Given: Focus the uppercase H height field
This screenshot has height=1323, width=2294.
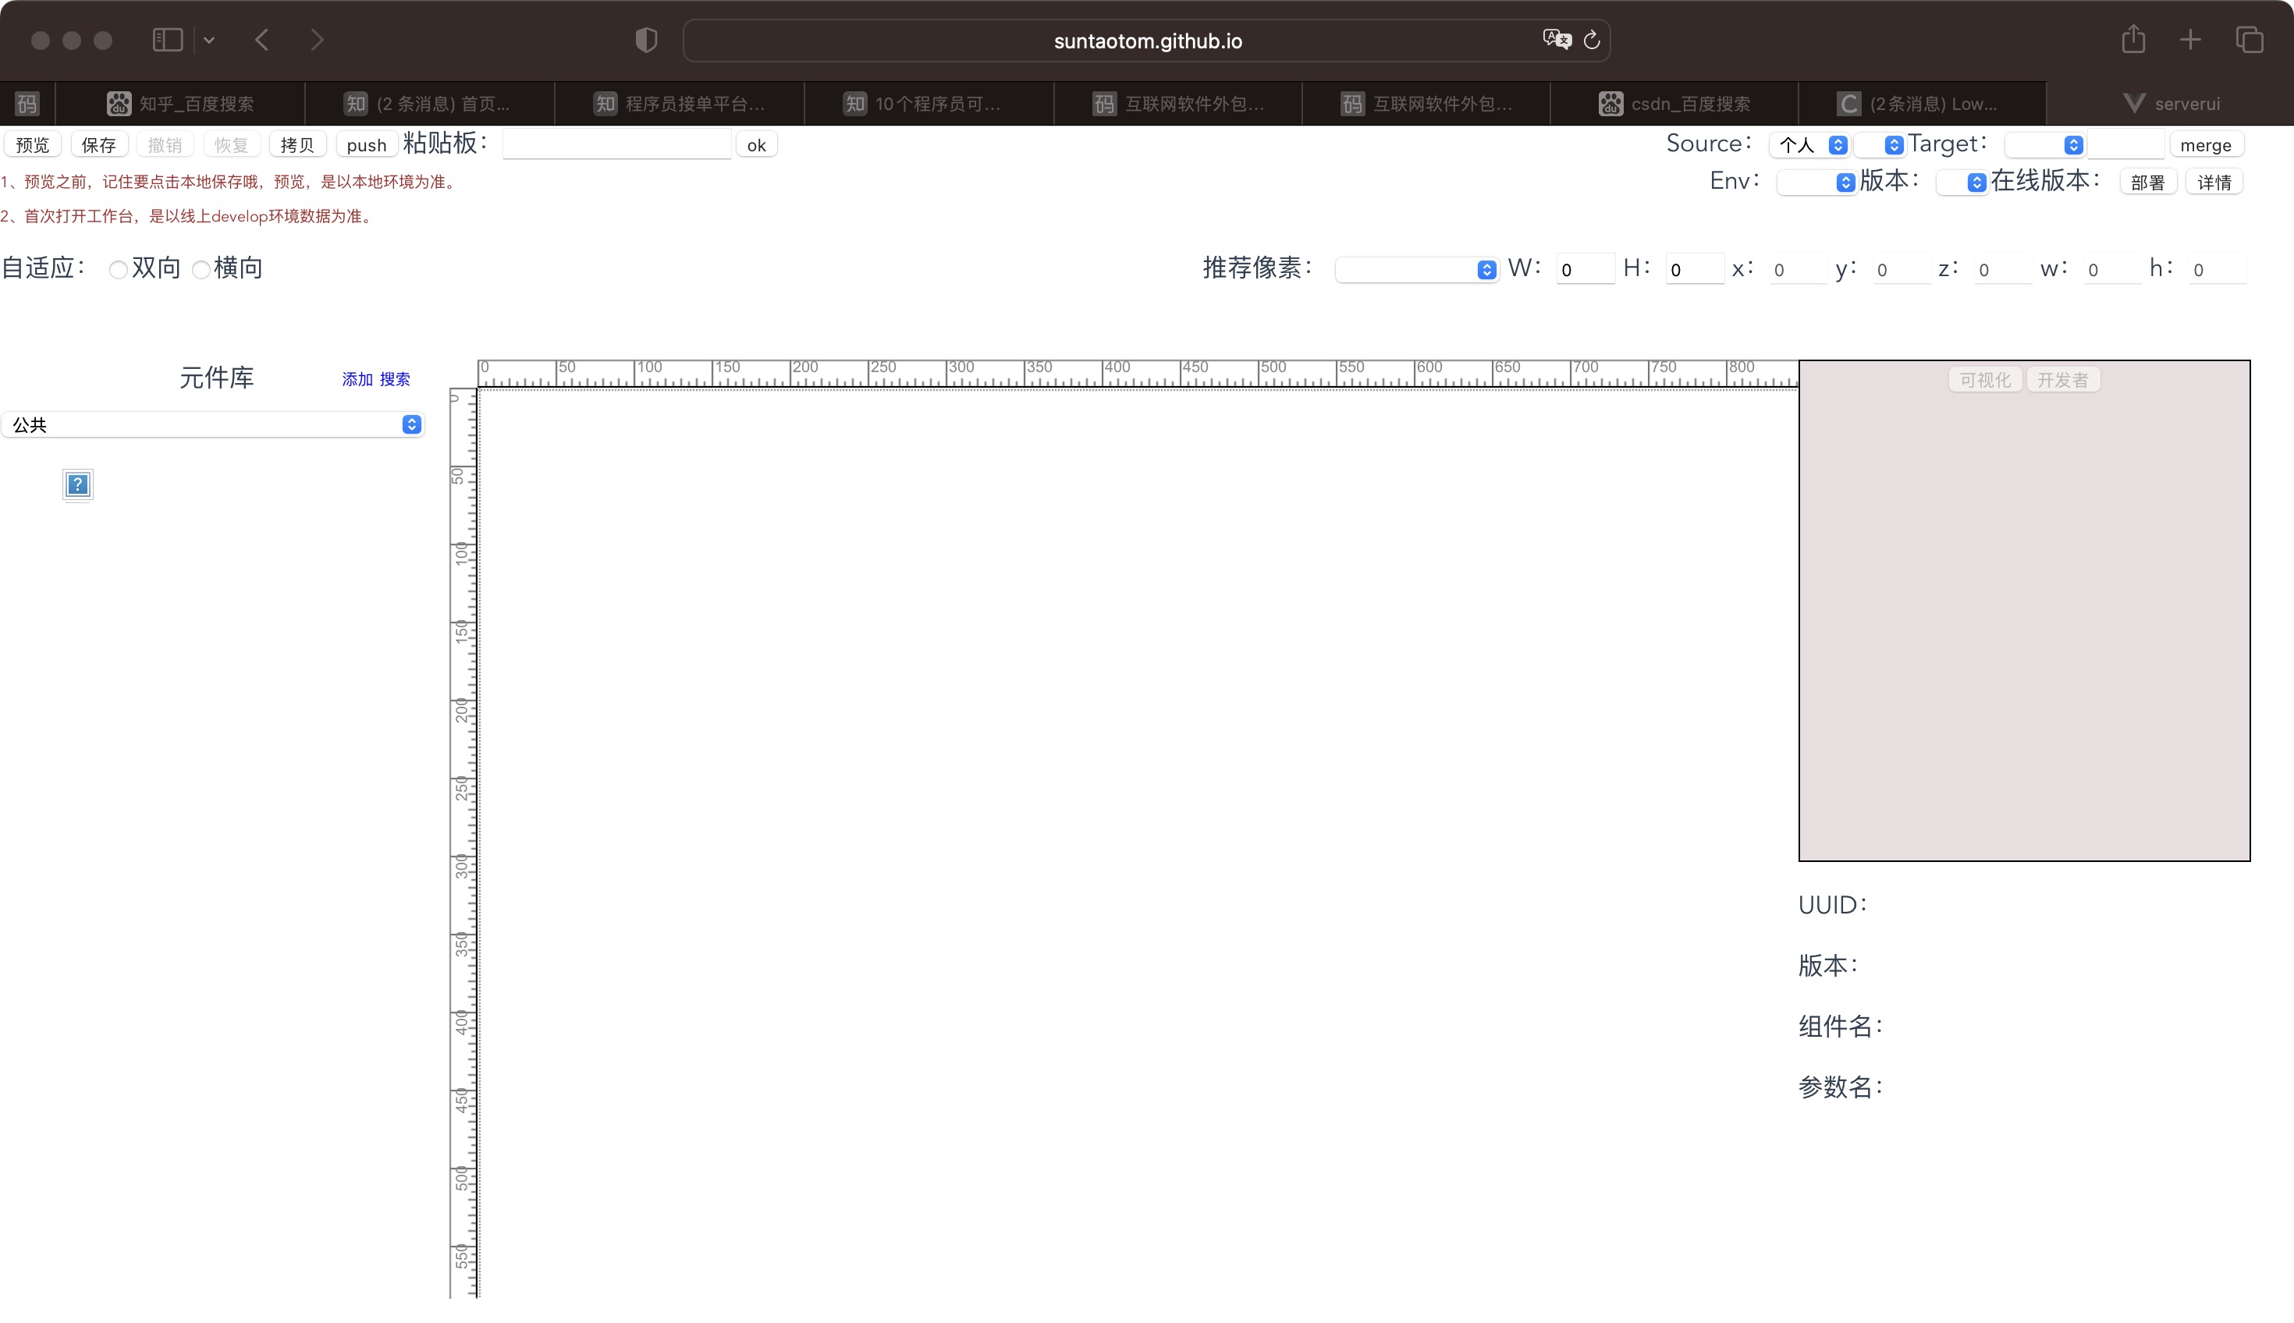Looking at the screenshot, I should (1694, 269).
